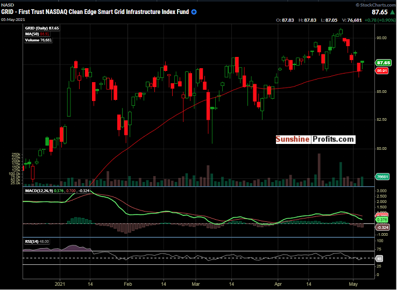
Task: Select the MA(50) 86.91 legend label
Action: [x=37, y=34]
